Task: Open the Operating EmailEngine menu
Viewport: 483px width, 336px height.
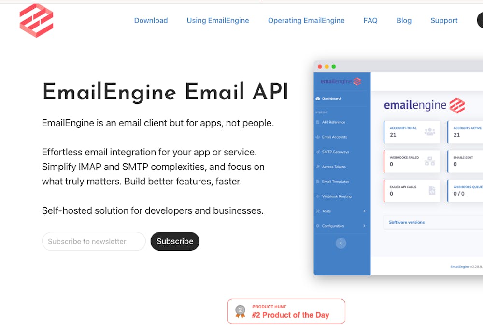Action: (306, 21)
